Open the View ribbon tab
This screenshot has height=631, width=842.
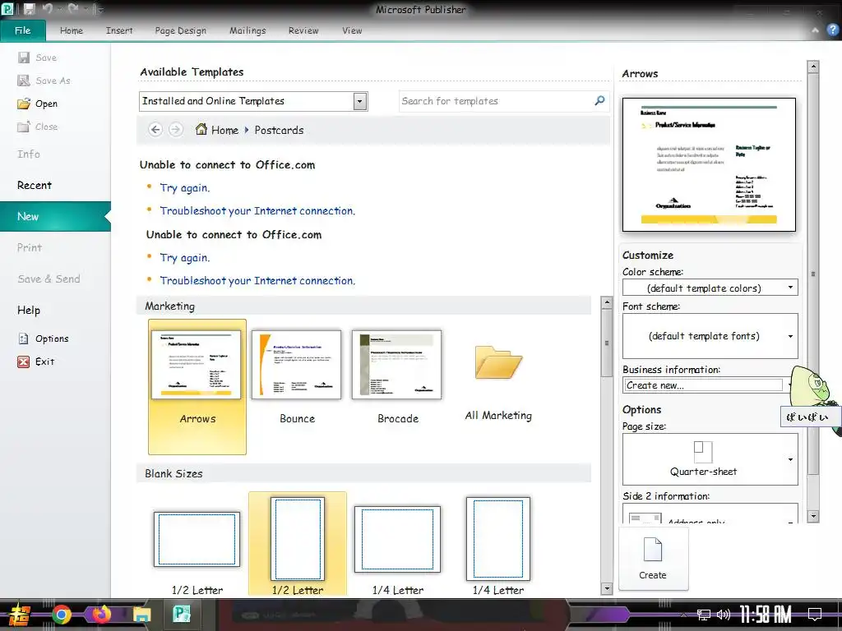click(x=352, y=30)
